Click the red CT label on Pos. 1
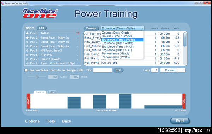 pos(77,33)
